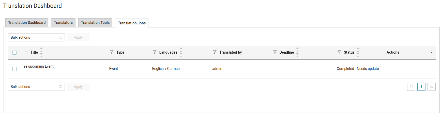Screen dimensions: 443x136
Task: Open the bottom Bulk actions dropdown
Action: (x=36, y=87)
